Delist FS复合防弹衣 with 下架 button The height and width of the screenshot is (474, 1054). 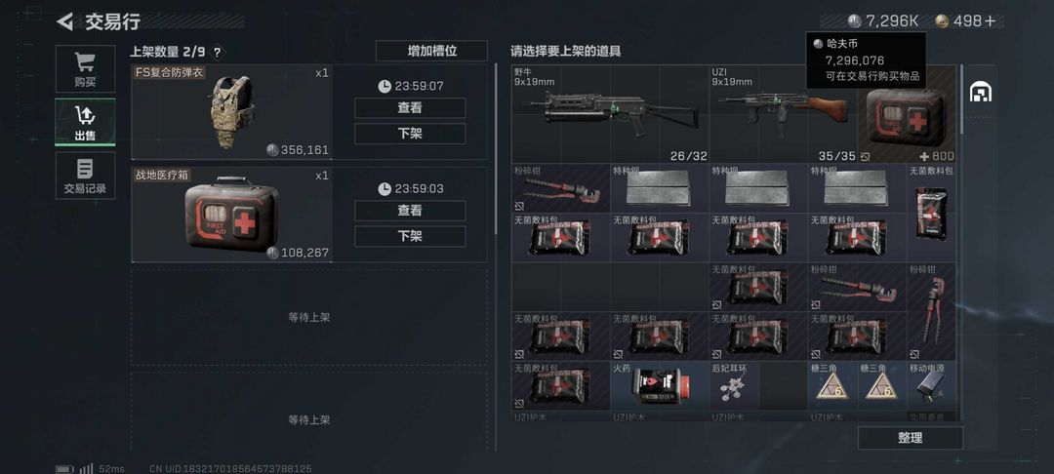[410, 134]
